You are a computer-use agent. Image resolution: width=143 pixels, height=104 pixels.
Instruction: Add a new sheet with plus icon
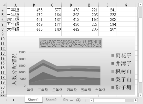[78, 100]
